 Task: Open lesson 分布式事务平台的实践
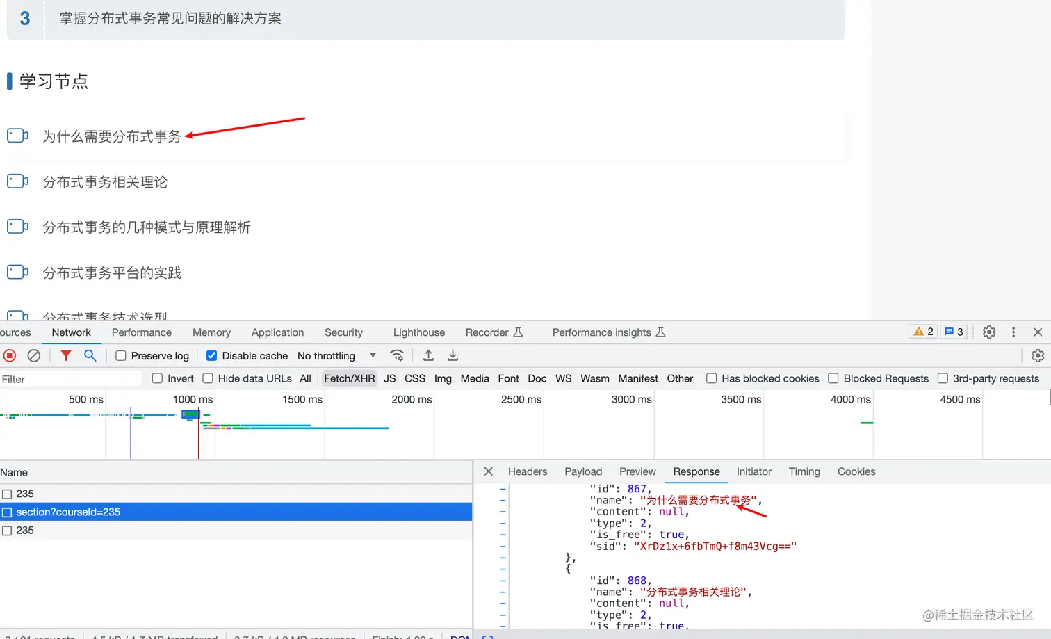tap(112, 273)
